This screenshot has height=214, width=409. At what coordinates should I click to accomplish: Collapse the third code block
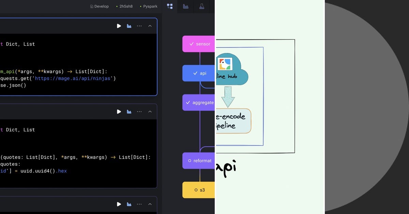click(x=150, y=204)
